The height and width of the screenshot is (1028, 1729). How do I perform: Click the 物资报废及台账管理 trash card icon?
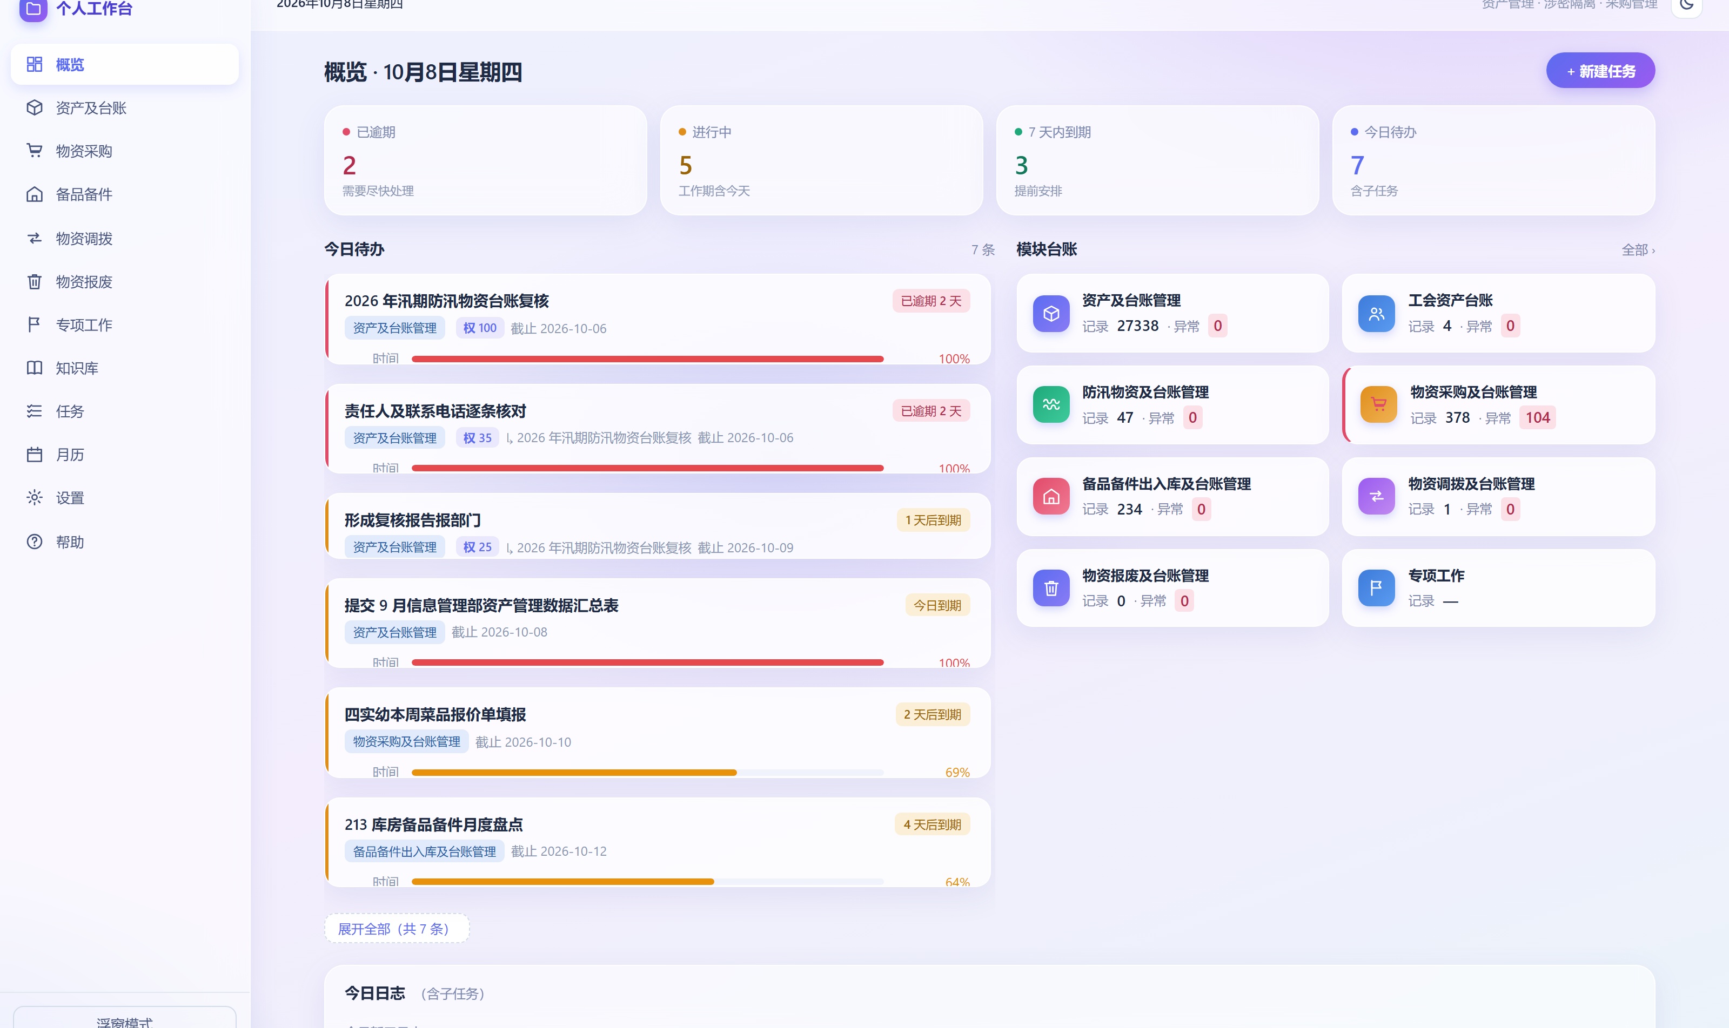1051,588
